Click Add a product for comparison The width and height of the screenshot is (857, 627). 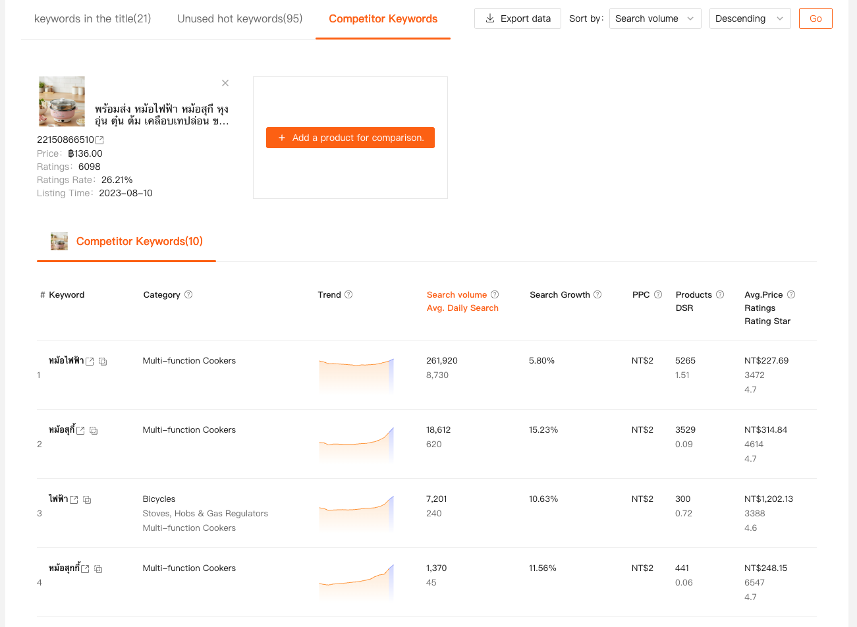coord(350,138)
